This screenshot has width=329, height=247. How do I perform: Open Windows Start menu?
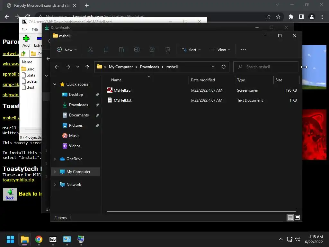coord(10,239)
